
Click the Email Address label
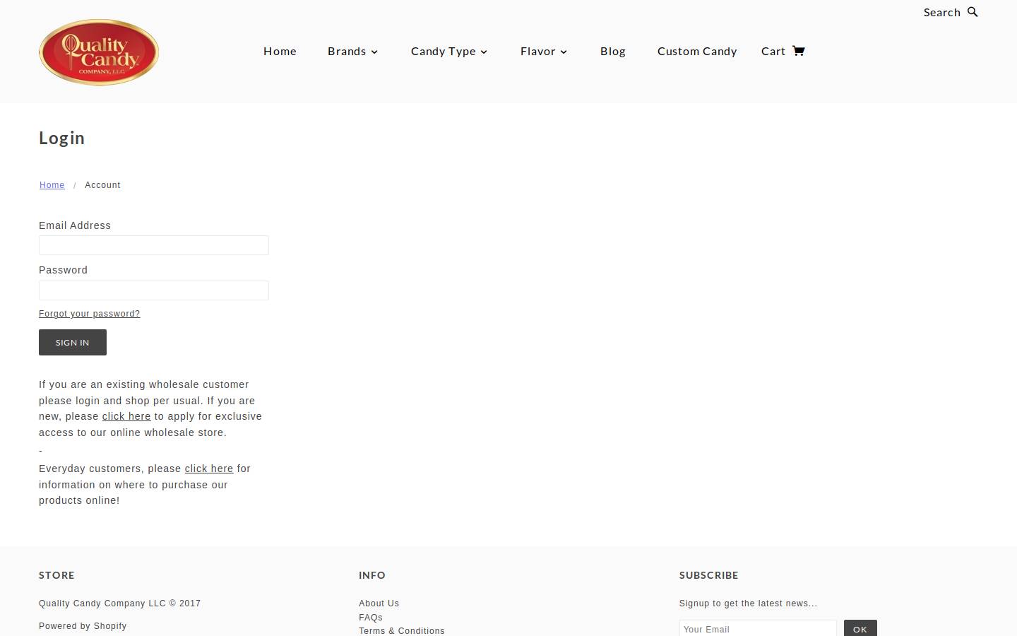[75, 225]
